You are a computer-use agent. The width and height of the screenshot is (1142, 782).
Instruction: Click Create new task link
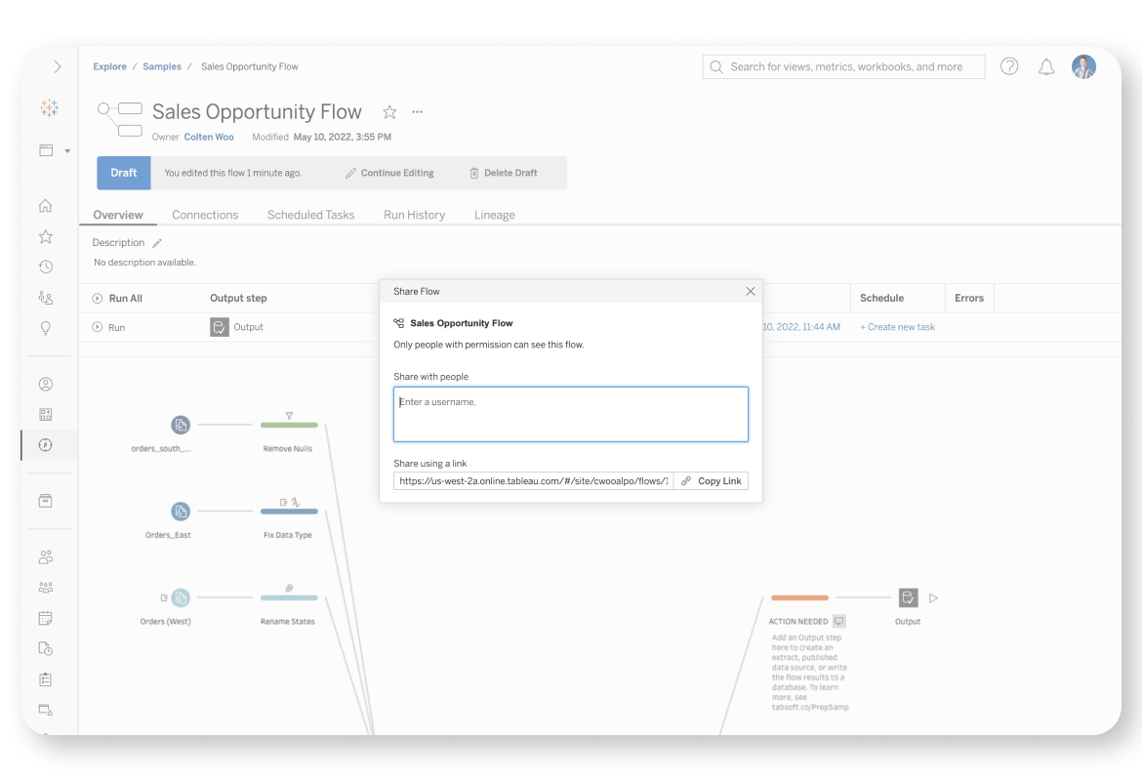897,327
